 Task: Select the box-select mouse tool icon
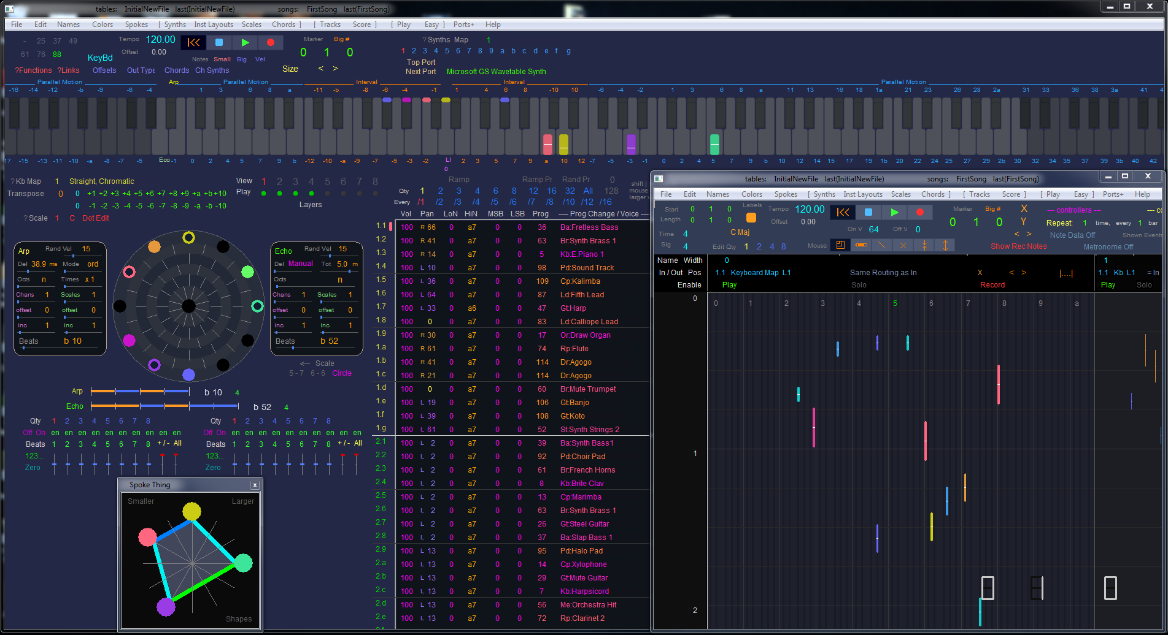click(840, 245)
